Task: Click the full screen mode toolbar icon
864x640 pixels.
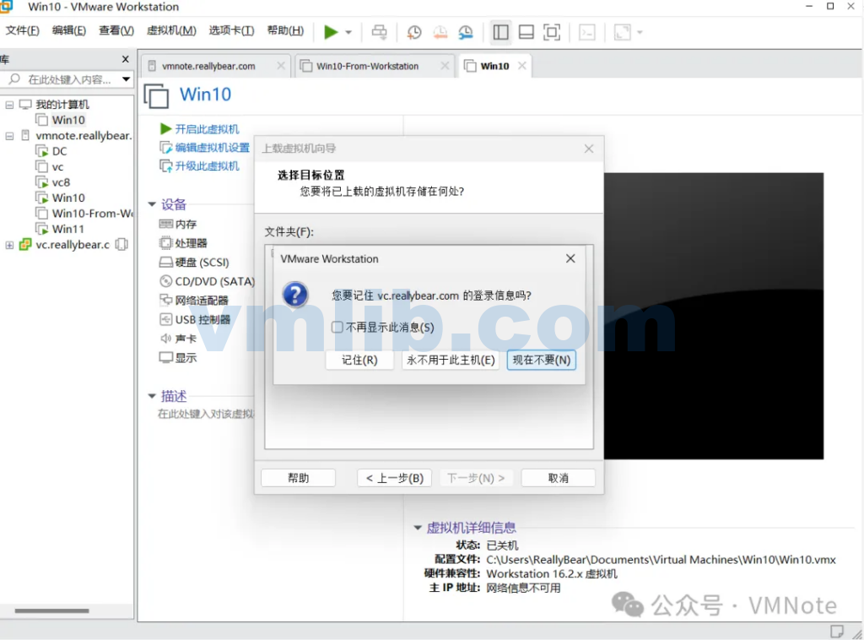Action: pos(552,32)
